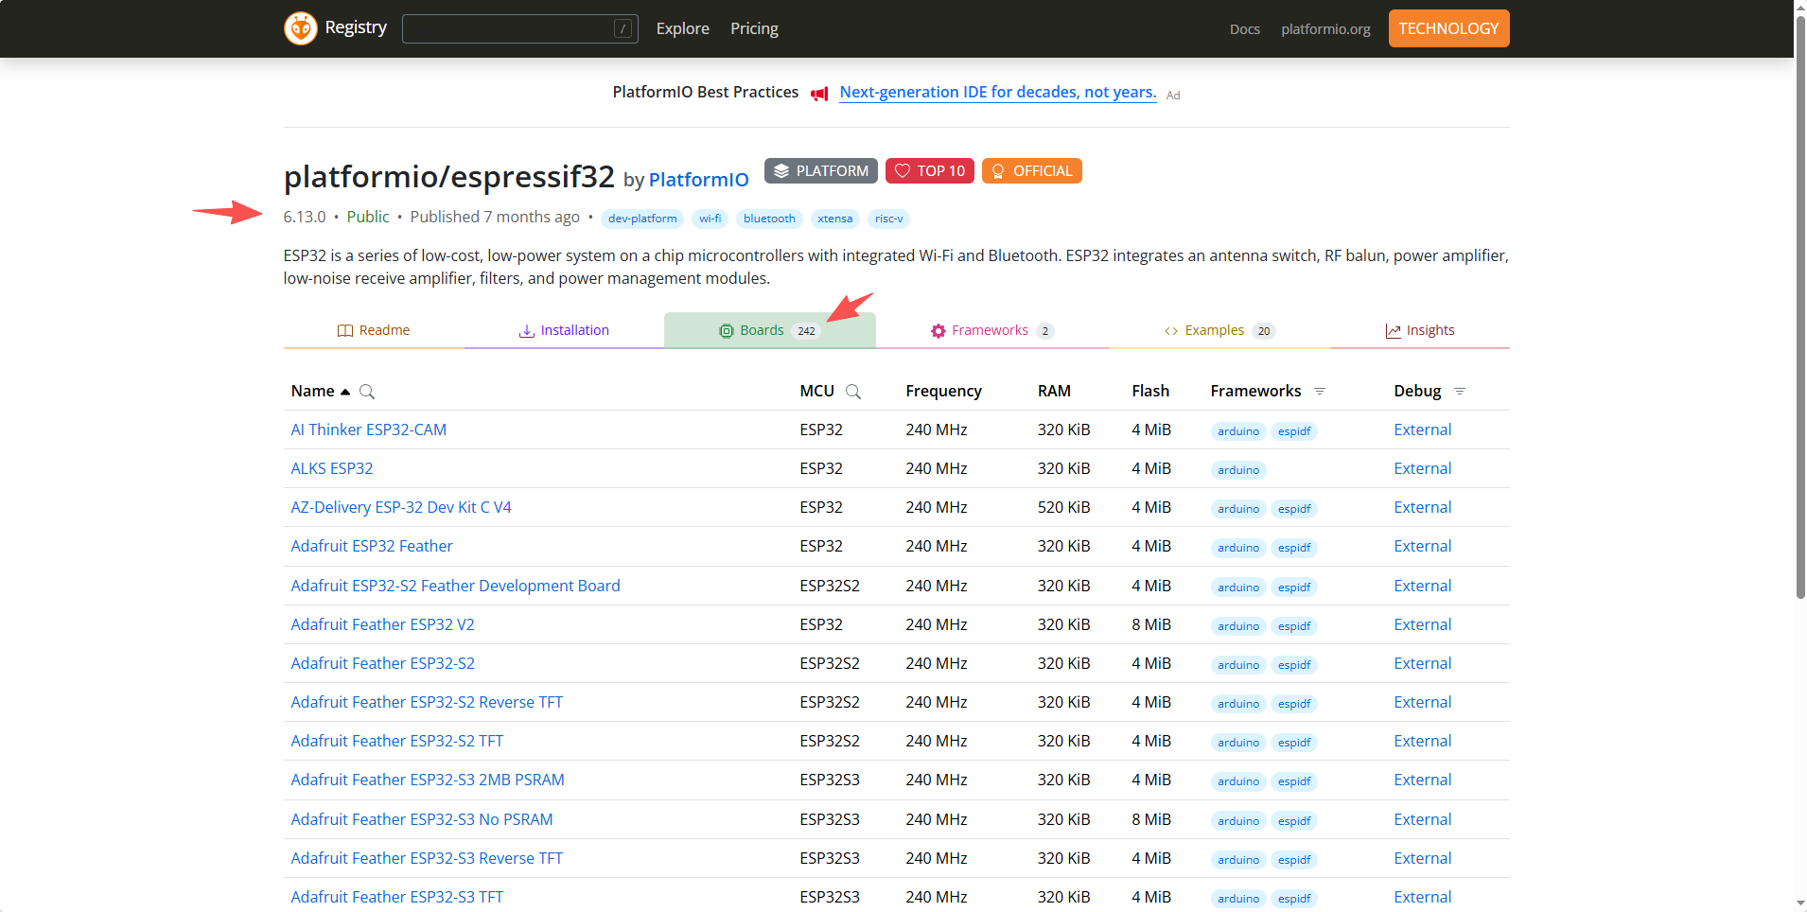Click the OFFICIAL badge

coord(1031,171)
